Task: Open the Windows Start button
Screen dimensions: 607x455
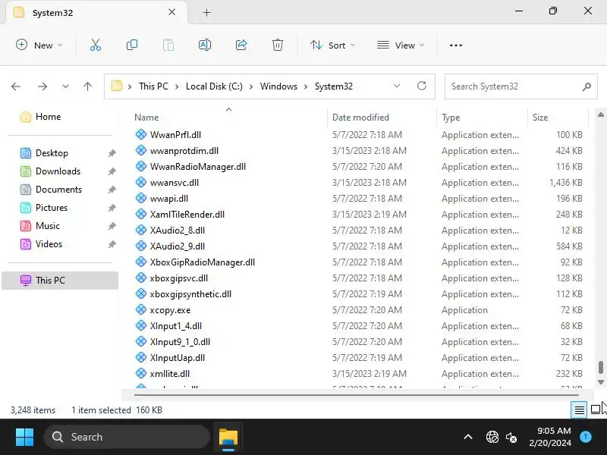Action: 24,437
